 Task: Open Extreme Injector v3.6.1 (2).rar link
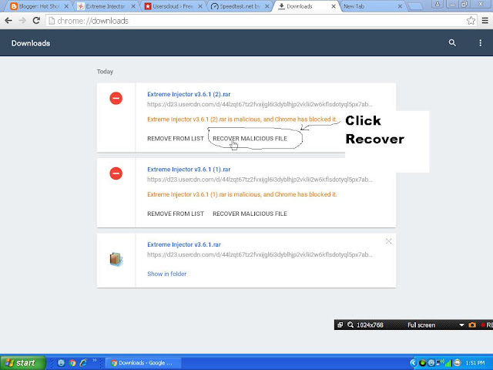point(189,94)
